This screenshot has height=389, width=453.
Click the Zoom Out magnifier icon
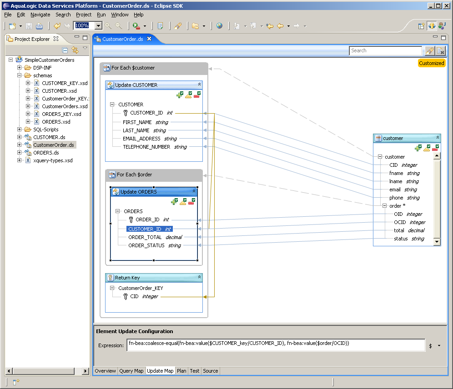[119, 26]
